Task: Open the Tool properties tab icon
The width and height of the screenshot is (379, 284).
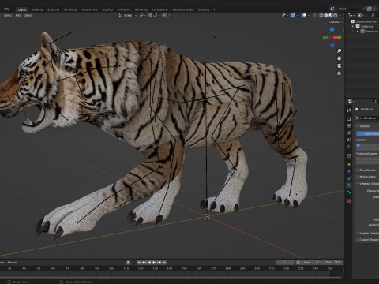Action: click(x=349, y=110)
